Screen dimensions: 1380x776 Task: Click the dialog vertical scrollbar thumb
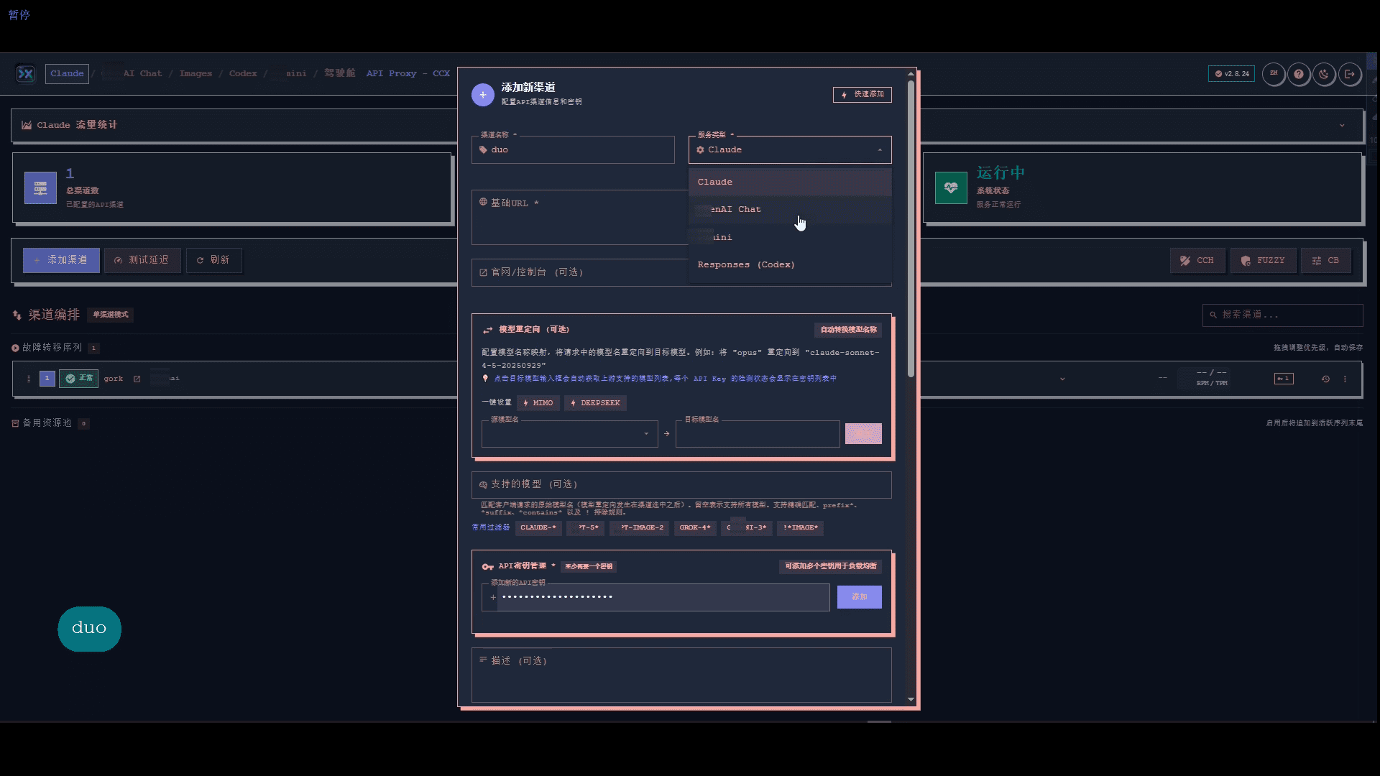click(911, 228)
